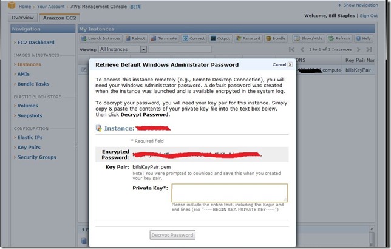This screenshot has height=249, width=391.
Task: Go to next page of instances
Action: [x=359, y=49]
